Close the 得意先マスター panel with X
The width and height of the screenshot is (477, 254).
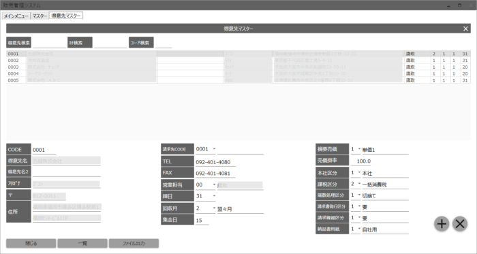[465, 29]
